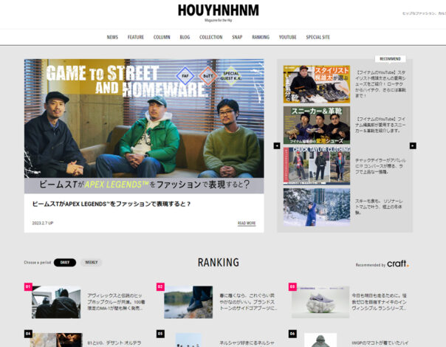Open the NEWS menu item
The image size is (446, 347).
112,37
